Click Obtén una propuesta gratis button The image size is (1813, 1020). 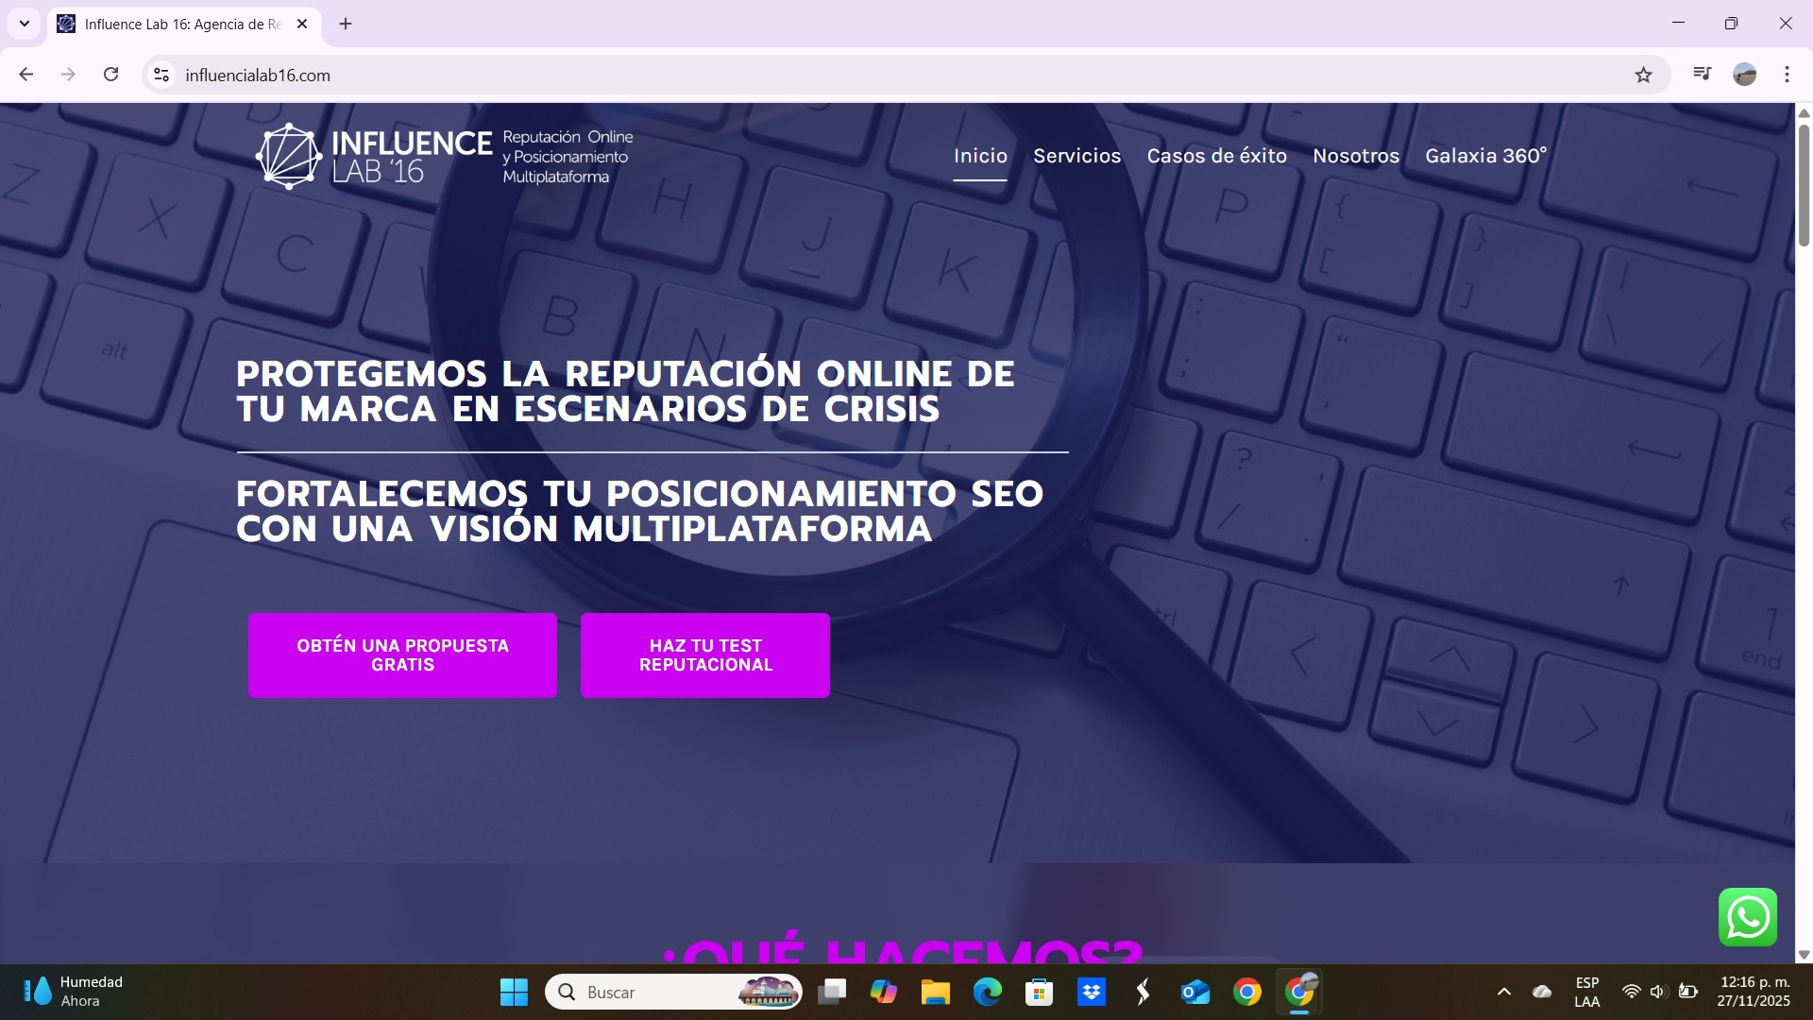(x=402, y=655)
